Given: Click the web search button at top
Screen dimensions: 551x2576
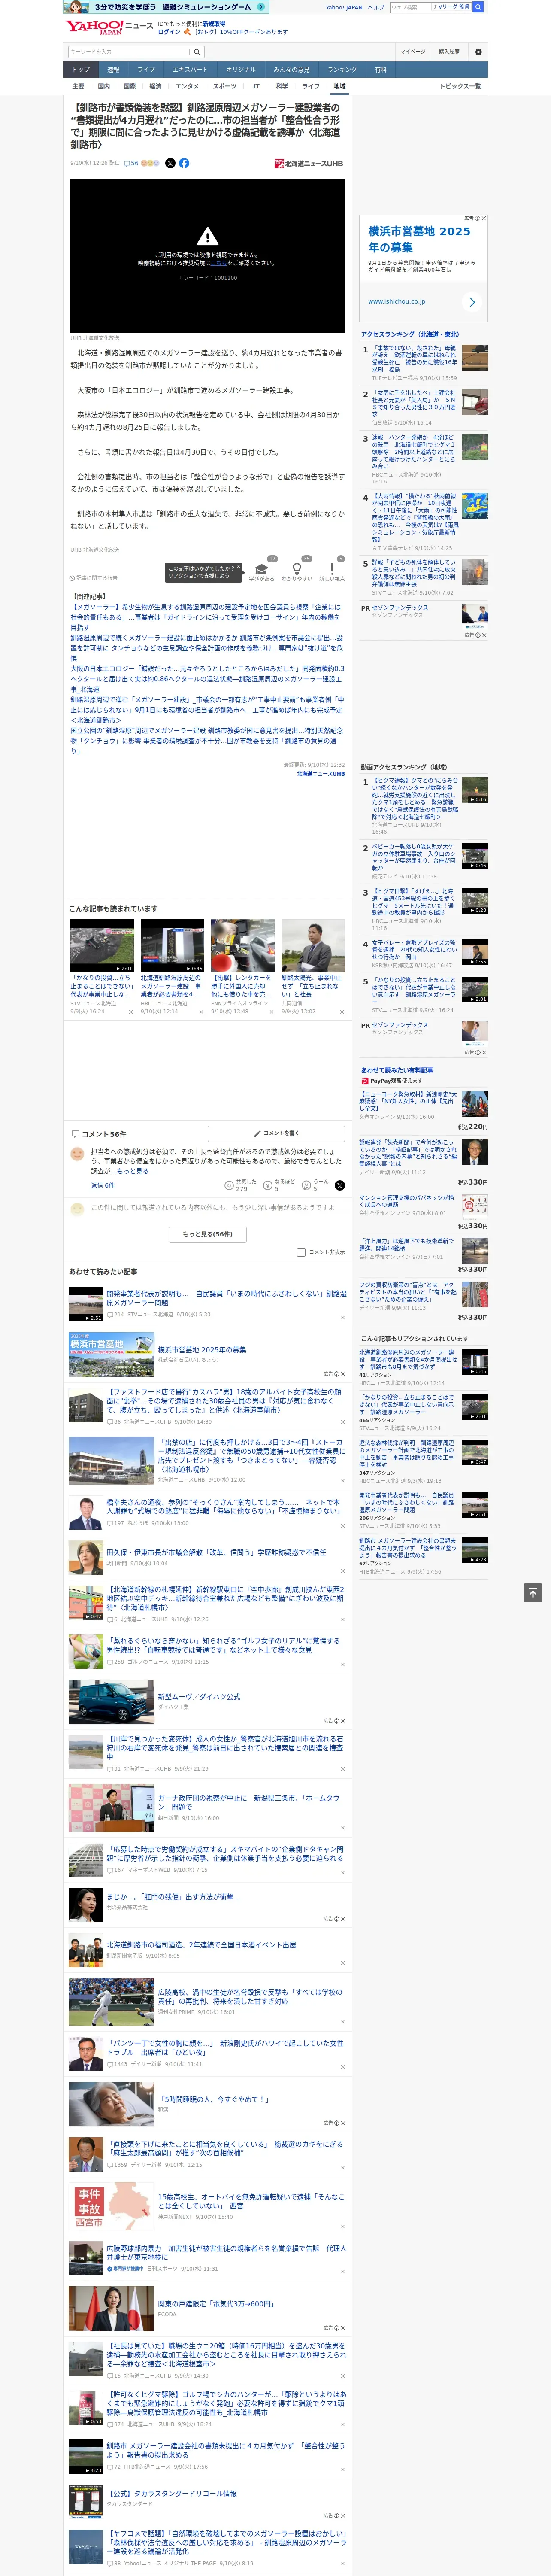Looking at the screenshot, I should tap(478, 7).
